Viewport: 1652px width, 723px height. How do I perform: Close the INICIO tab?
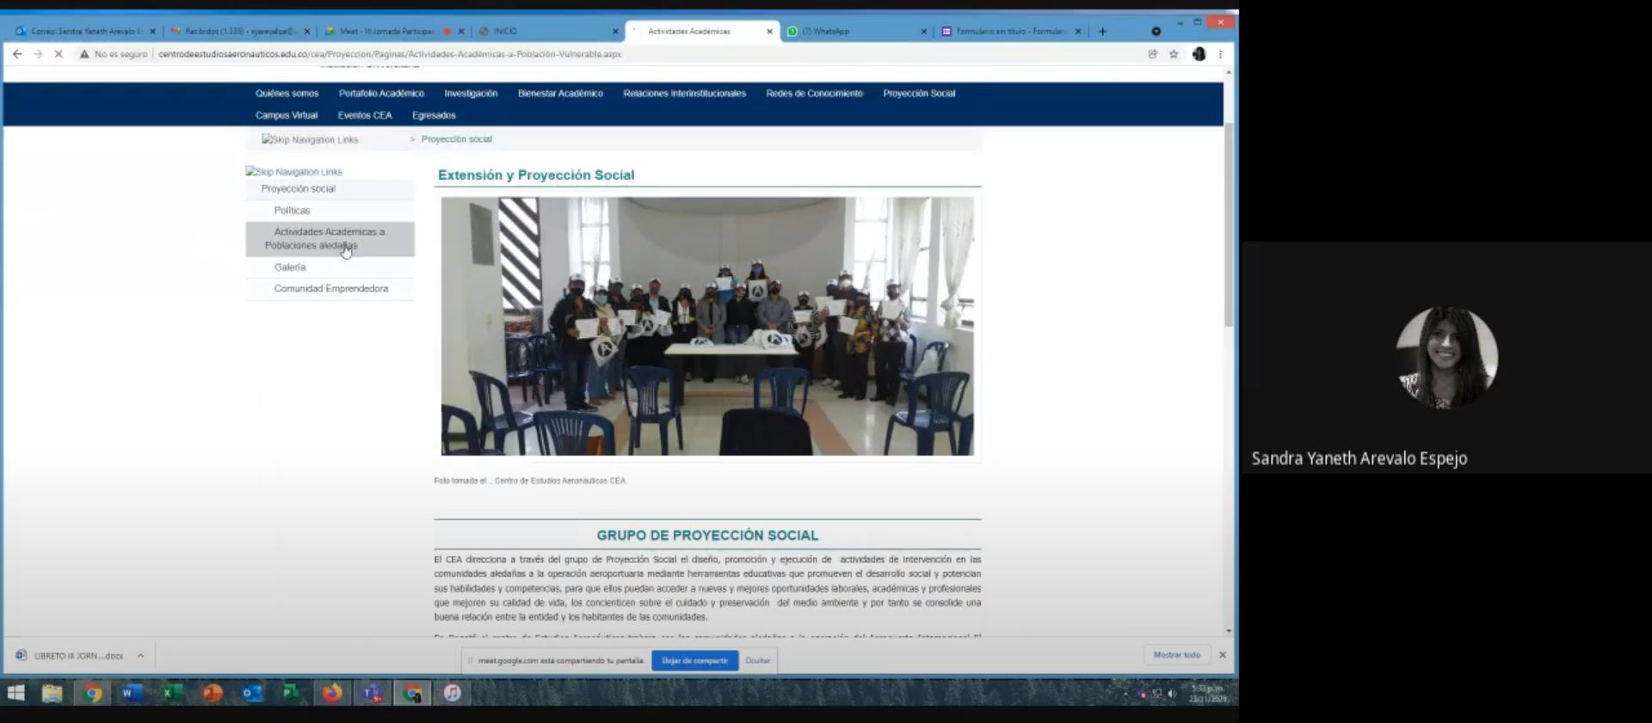pos(615,31)
